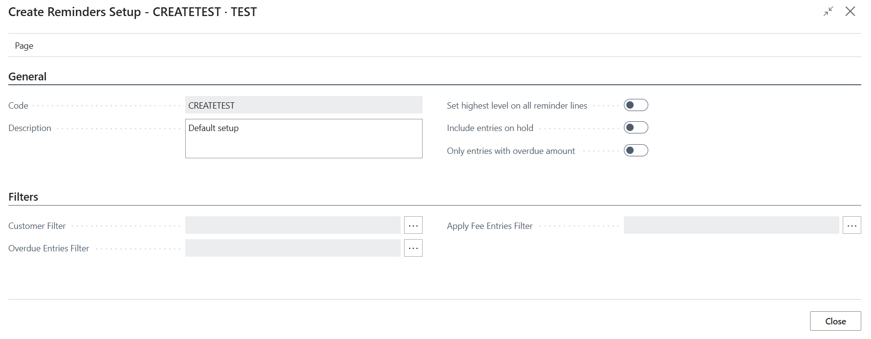Click the Code label
The height and width of the screenshot is (339, 871).
coord(18,106)
